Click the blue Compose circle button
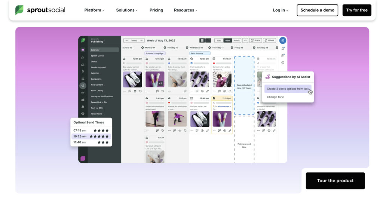This screenshot has height=199, width=383. pyautogui.click(x=283, y=40)
